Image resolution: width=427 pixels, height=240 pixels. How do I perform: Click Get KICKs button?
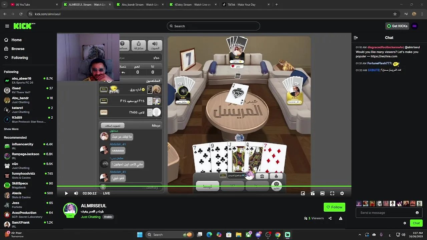[397, 26]
